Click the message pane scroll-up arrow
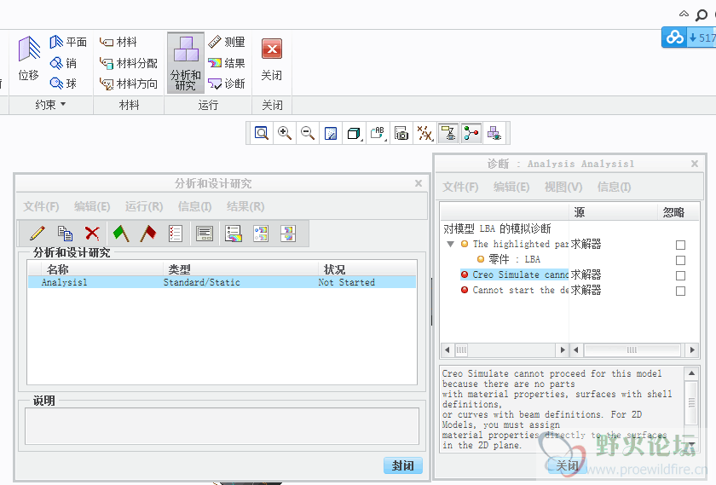This screenshot has width=716, height=485. (x=691, y=373)
